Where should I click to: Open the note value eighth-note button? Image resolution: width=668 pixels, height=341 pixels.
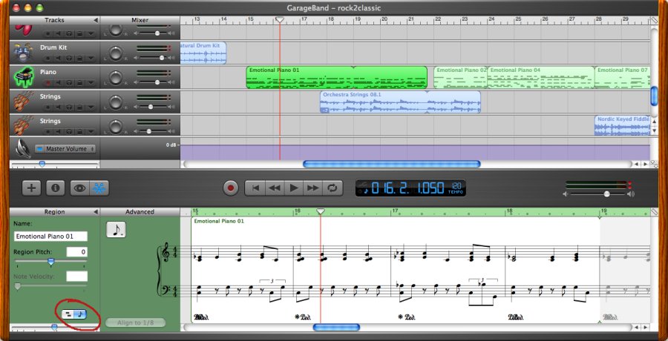pos(116,230)
